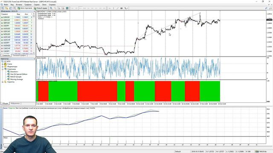Select AUDCAD row in Market Watch

tap(17, 37)
